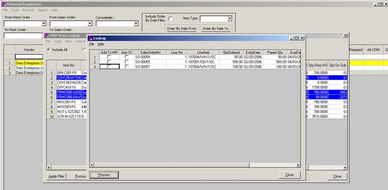
Task: Click Qty Req WO value 1758.0000
Action: click(318, 87)
